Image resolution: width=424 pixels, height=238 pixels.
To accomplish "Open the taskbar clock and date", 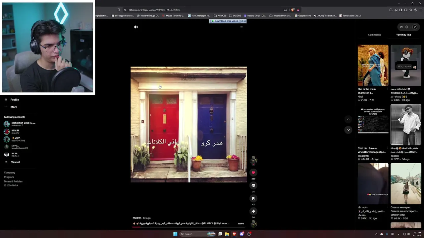I will pos(417,234).
